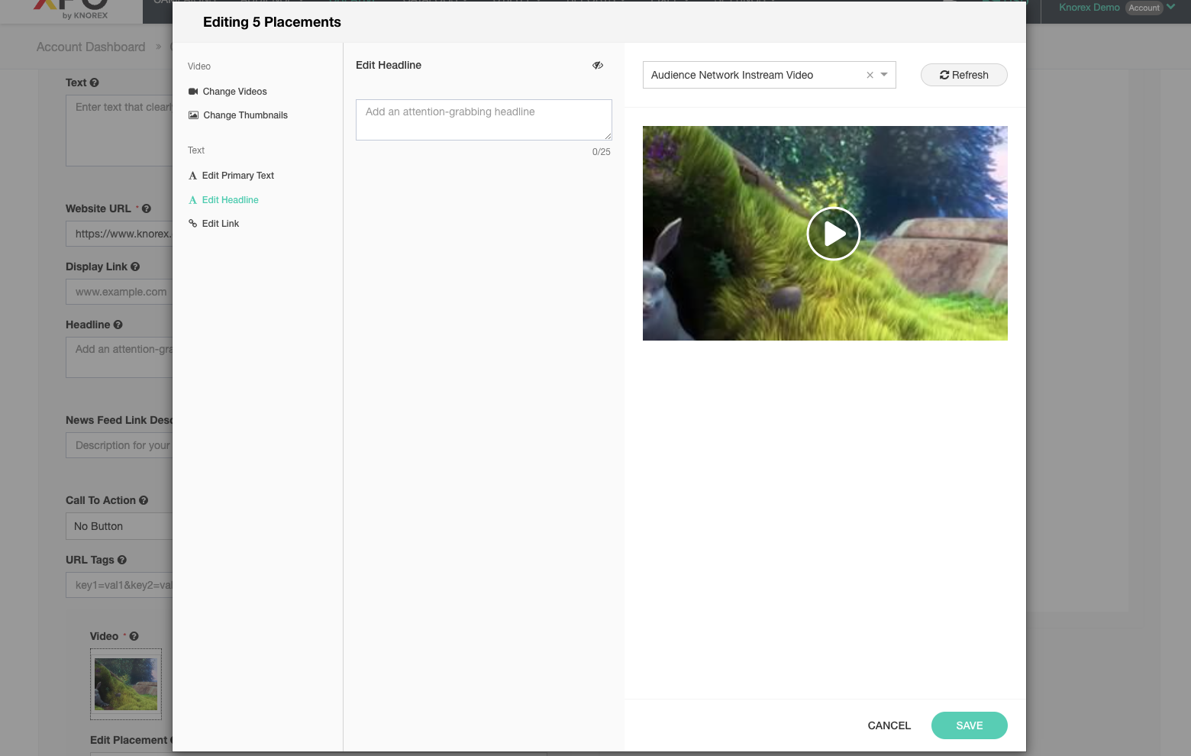The width and height of the screenshot is (1191, 756).
Task: Click the Edit Link chain icon
Action: coord(193,224)
